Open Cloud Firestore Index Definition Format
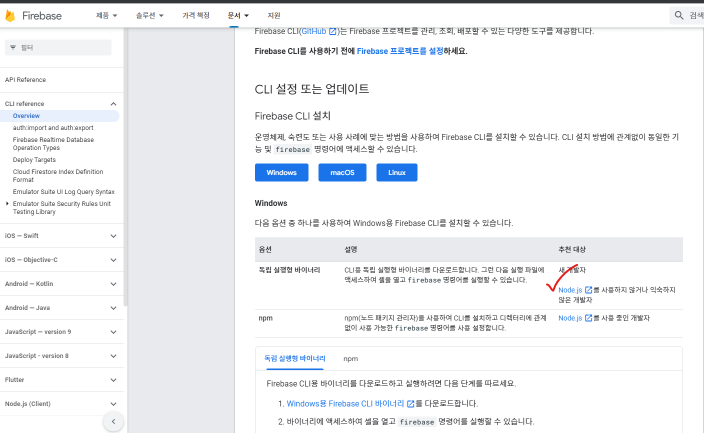704x433 pixels. (58, 176)
